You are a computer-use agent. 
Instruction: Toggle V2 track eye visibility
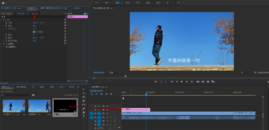tap(107, 110)
